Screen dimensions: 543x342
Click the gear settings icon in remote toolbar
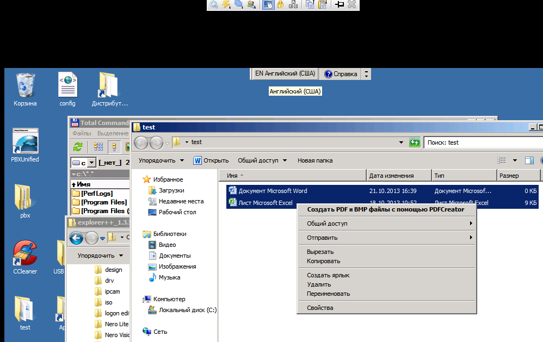pos(214,5)
